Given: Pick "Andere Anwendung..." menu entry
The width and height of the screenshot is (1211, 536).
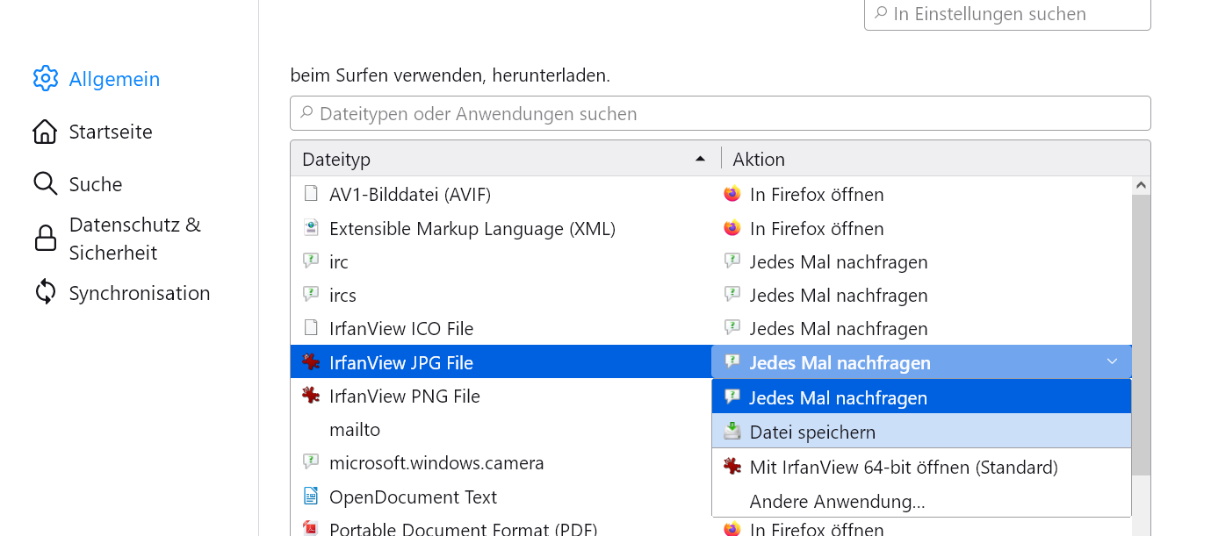Looking at the screenshot, I should tap(837, 502).
